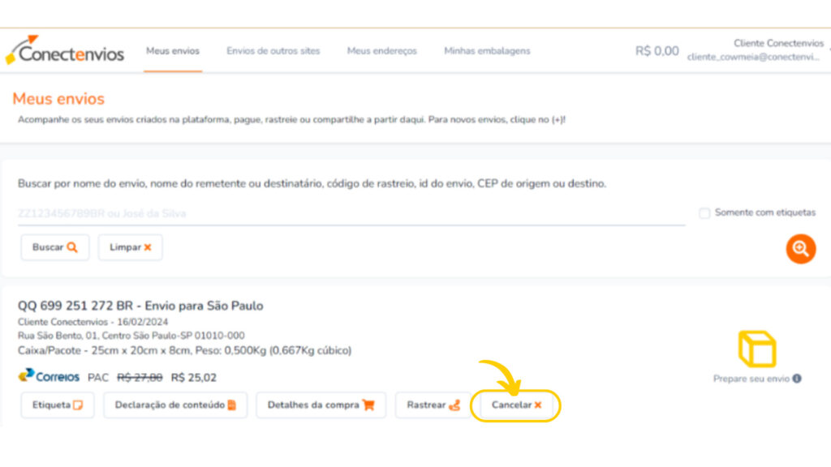
Task: Click the Rastrear button
Action: (x=433, y=405)
